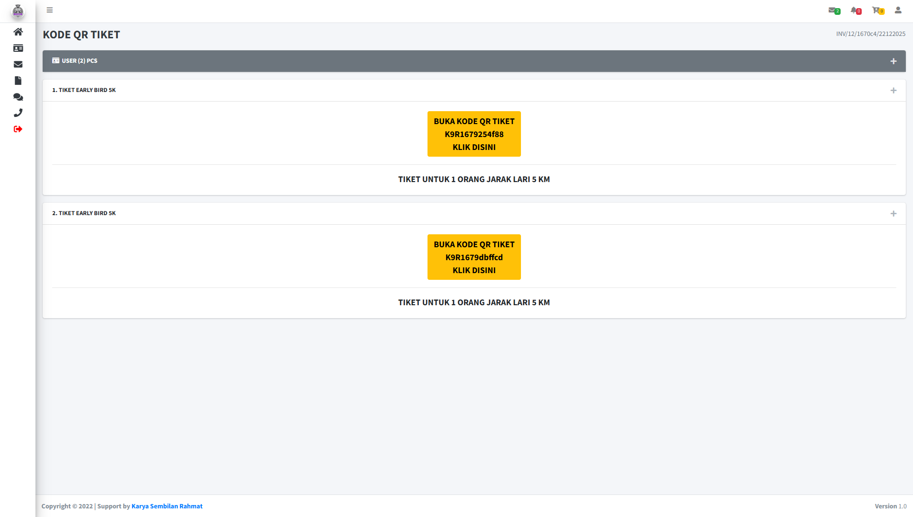Expand the second Tiket Early Bird 5K card
The height and width of the screenshot is (517, 913).
click(x=893, y=214)
